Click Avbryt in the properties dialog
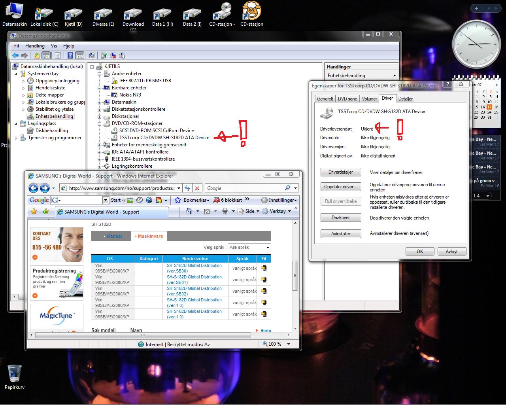This screenshot has width=506, height=405. point(452,252)
